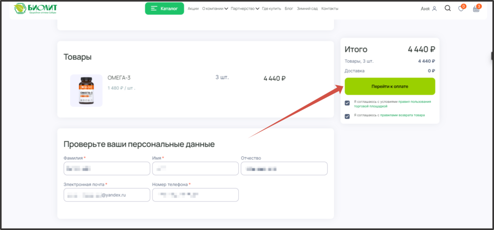Open the ОМЕГА-3 product title

point(119,78)
